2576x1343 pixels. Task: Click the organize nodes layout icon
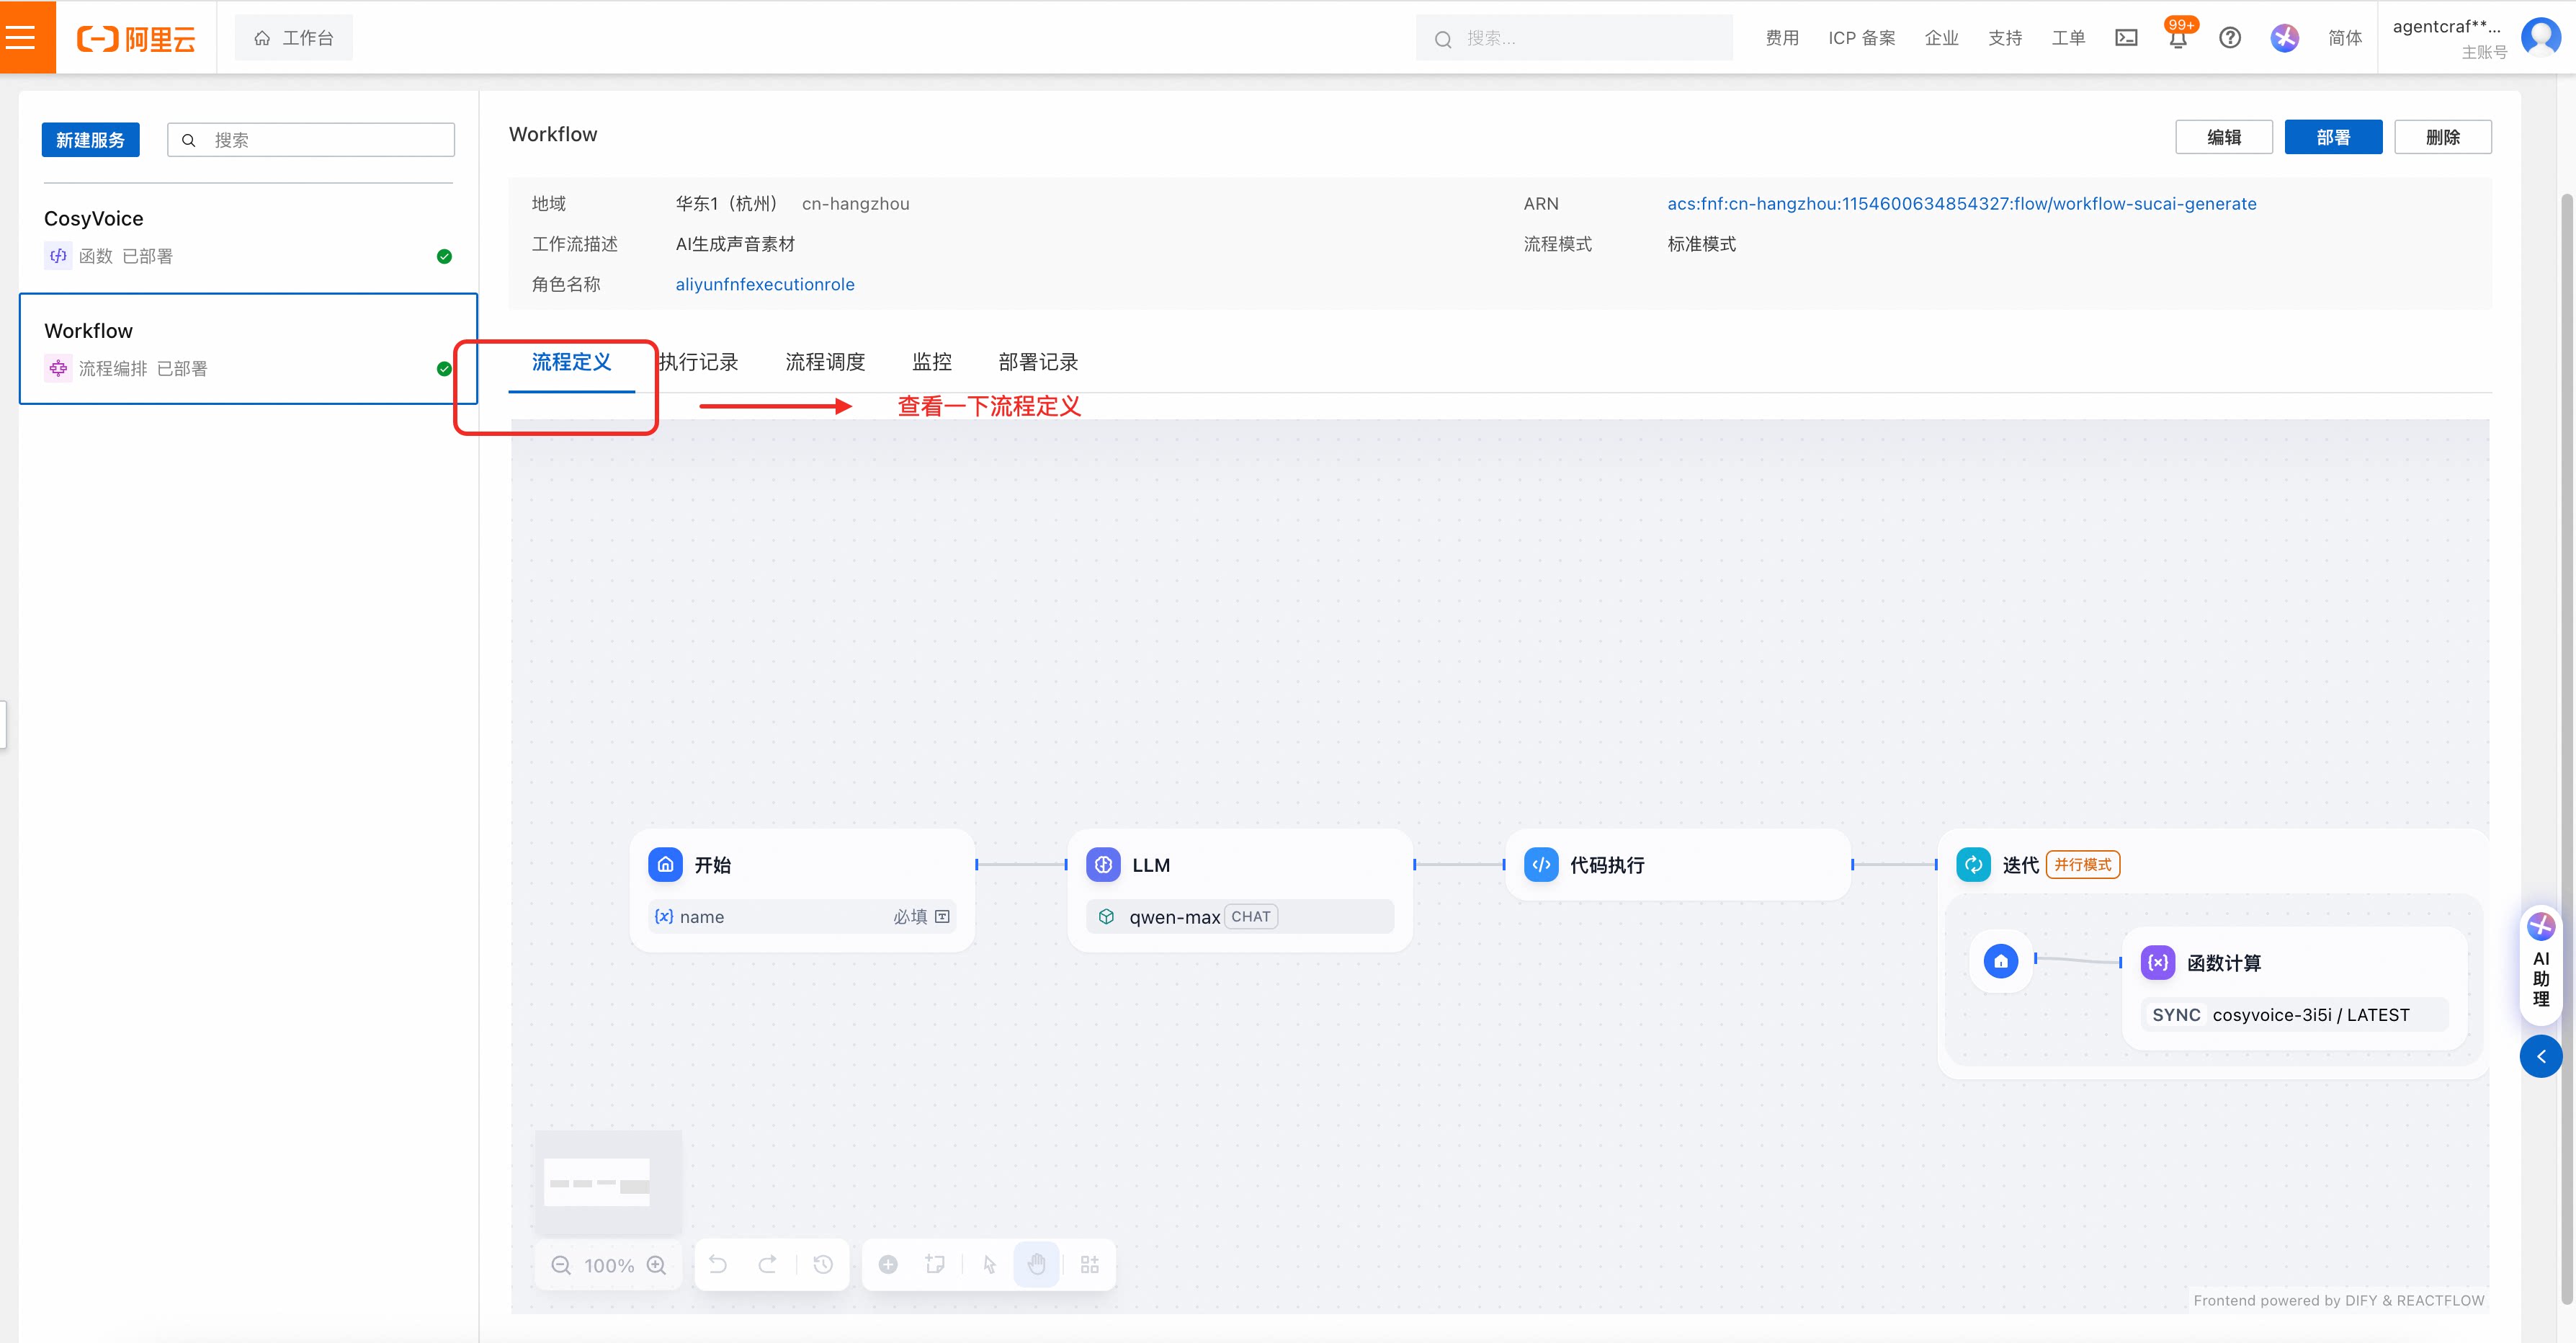point(1090,1265)
